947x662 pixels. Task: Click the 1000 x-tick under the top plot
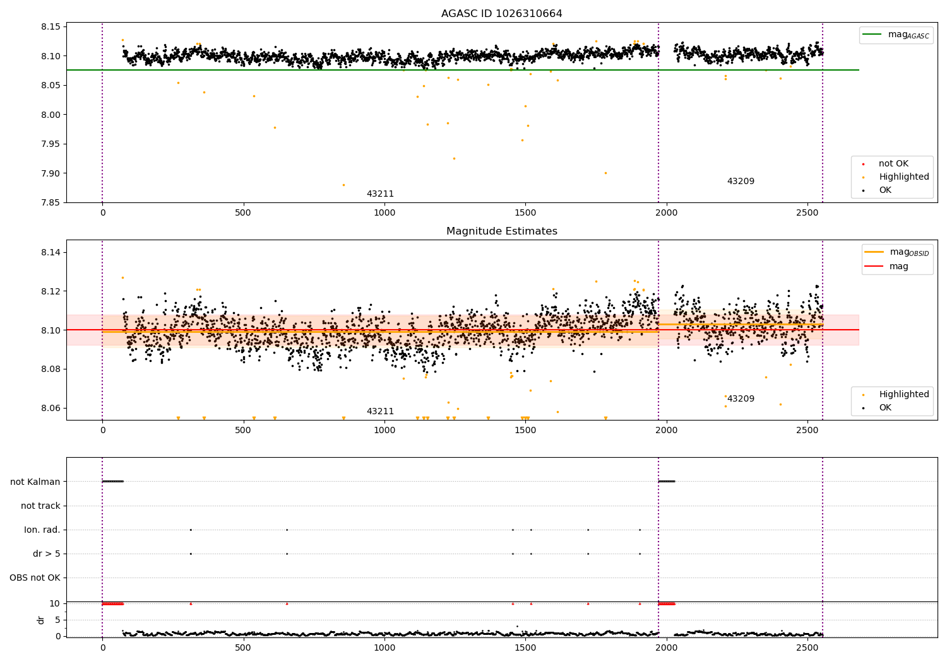[384, 213]
